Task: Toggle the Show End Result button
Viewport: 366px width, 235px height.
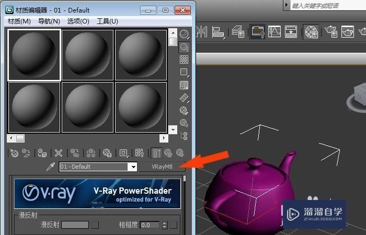Action: coord(156,153)
